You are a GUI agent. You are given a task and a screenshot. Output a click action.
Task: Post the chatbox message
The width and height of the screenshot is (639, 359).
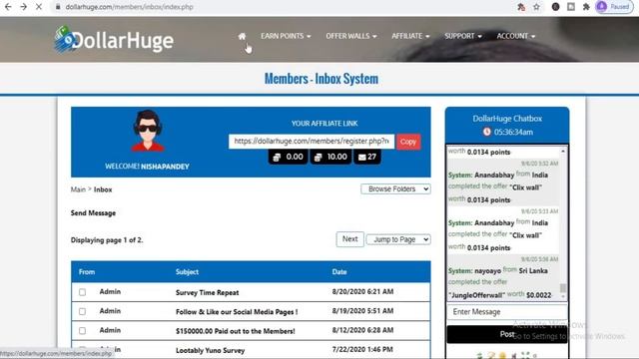coord(507,334)
